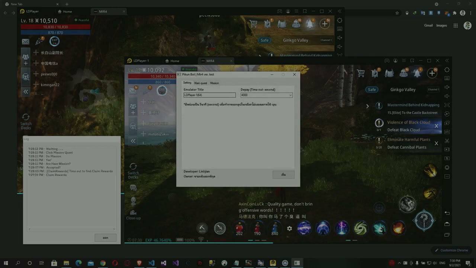
Task: Open the gear settings beside the potions
Action: (289, 229)
